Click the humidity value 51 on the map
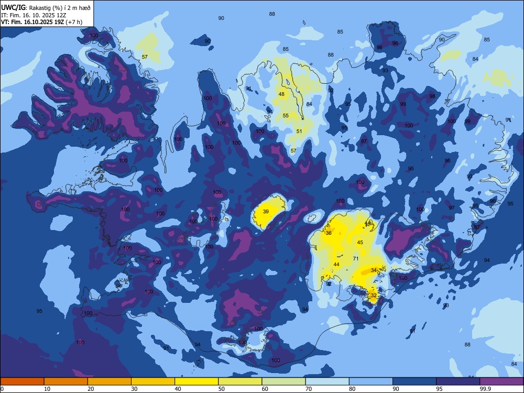This screenshot has width=524, height=393. click(x=299, y=132)
